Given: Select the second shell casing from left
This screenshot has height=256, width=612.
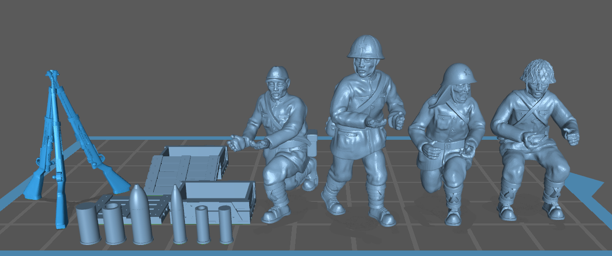Looking at the screenshot, I should pyautogui.click(x=114, y=224).
